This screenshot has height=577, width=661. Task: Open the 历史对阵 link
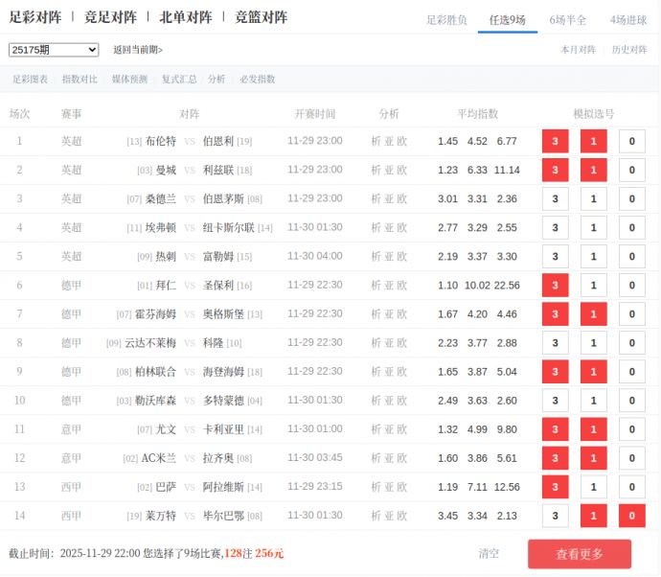point(629,50)
